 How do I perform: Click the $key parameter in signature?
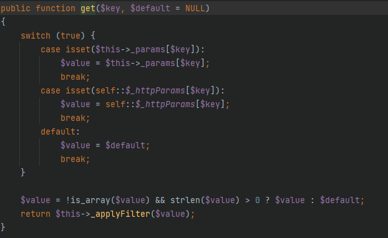[110, 8]
